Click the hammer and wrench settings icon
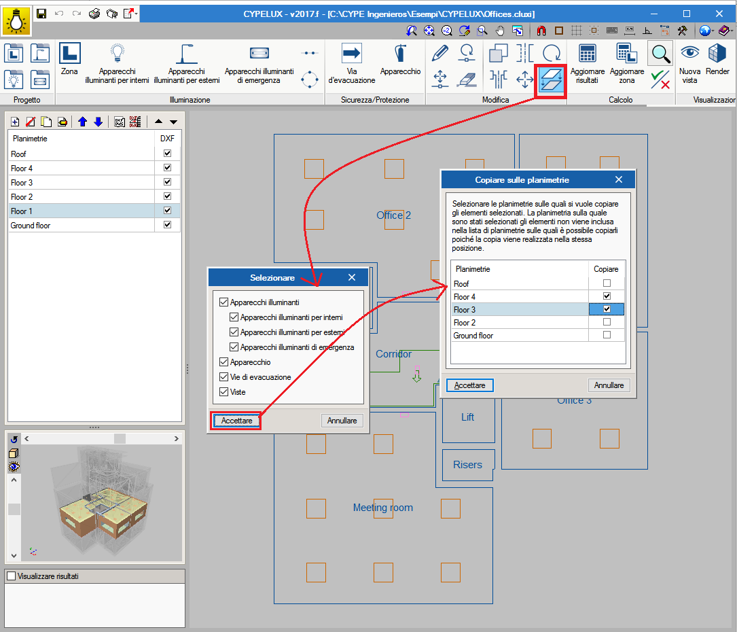Image resolution: width=737 pixels, height=632 pixels. [682, 31]
